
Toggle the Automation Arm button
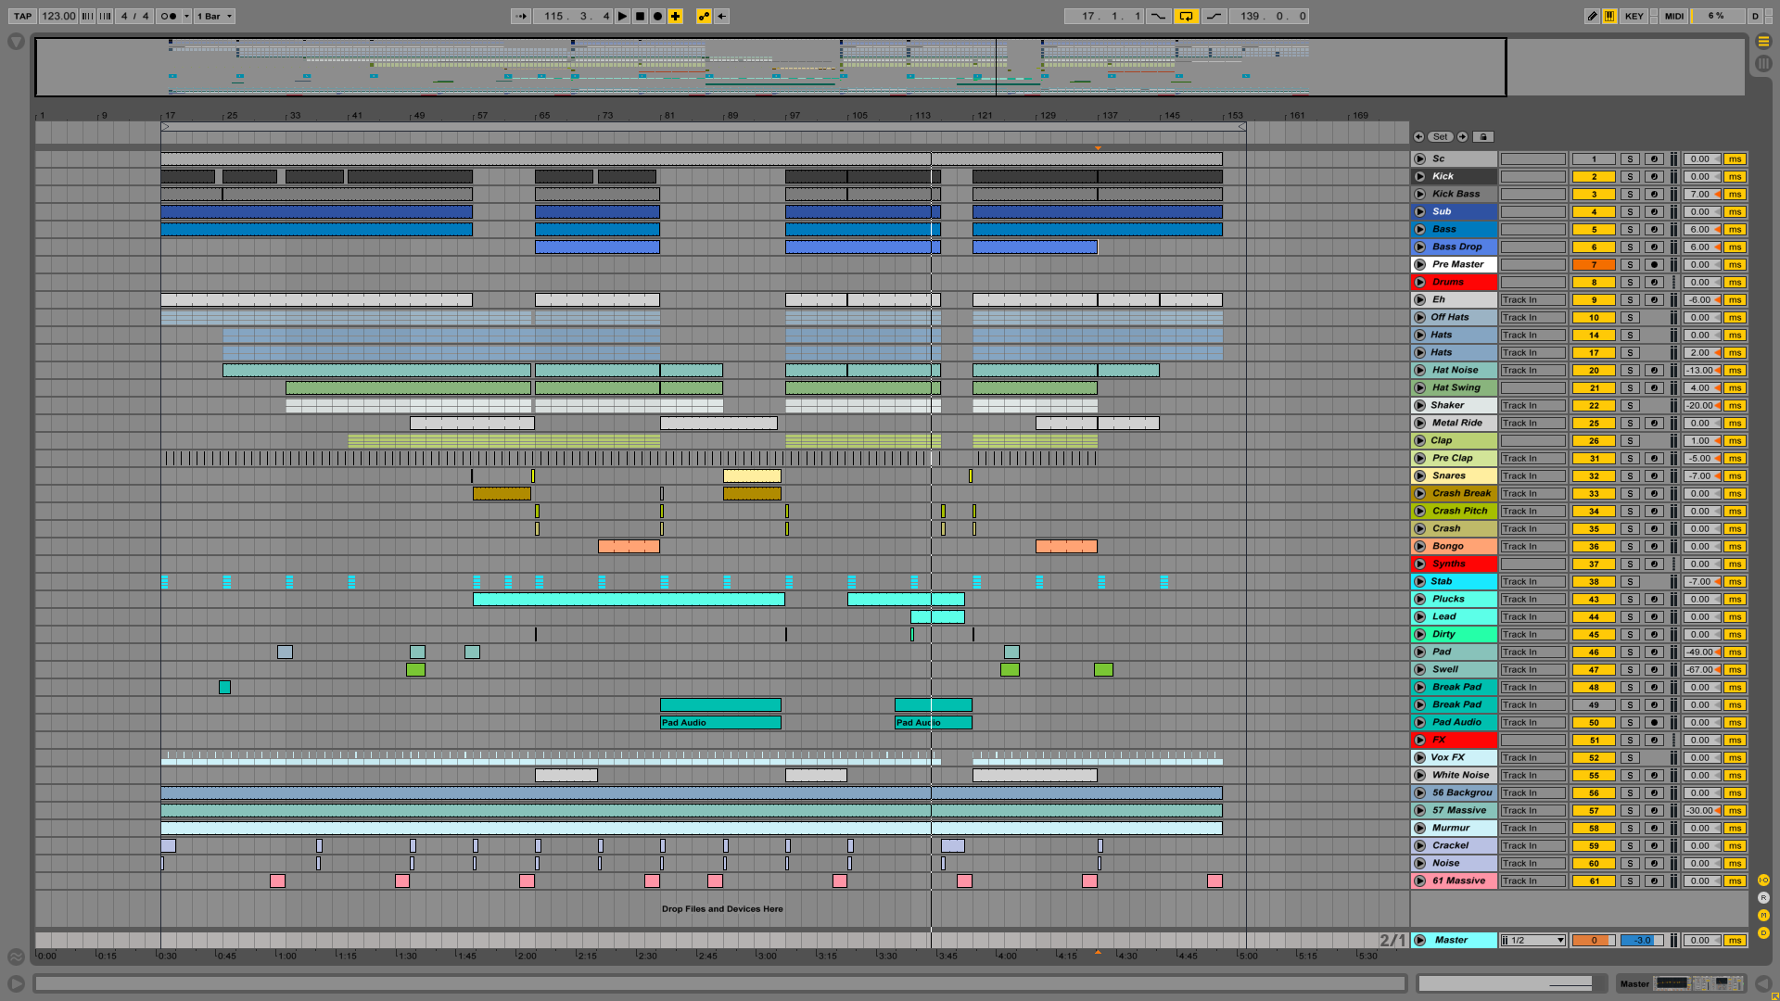(704, 16)
